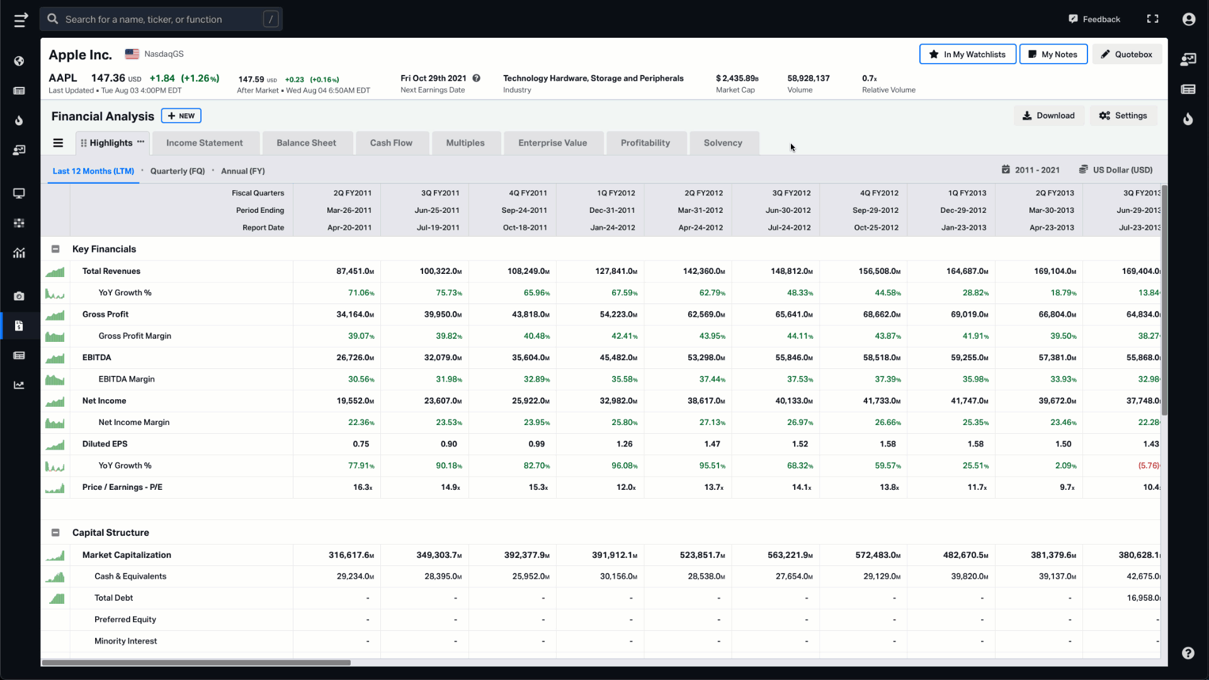The image size is (1209, 680).
Task: Click the NEW Financial Analysis button
Action: pos(181,115)
